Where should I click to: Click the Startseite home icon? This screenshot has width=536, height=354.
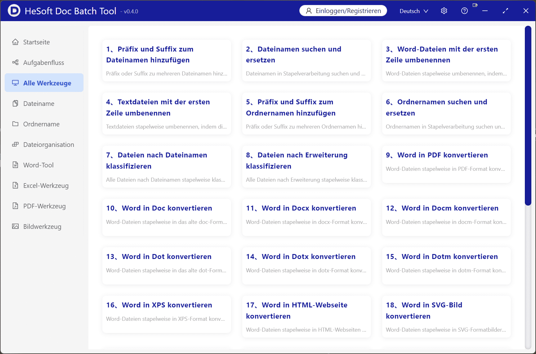[15, 42]
